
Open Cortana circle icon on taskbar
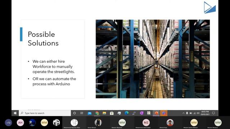pyautogui.click(x=74, y=113)
